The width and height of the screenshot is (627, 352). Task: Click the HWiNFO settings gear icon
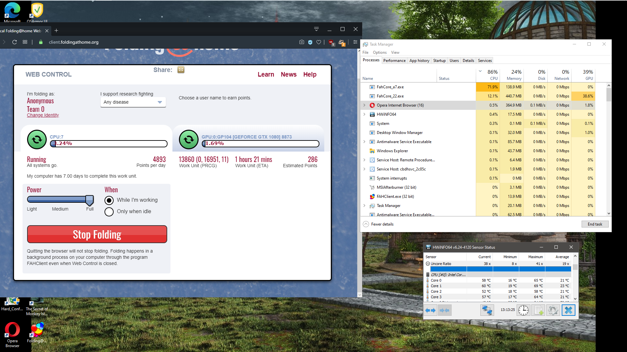[553, 310]
